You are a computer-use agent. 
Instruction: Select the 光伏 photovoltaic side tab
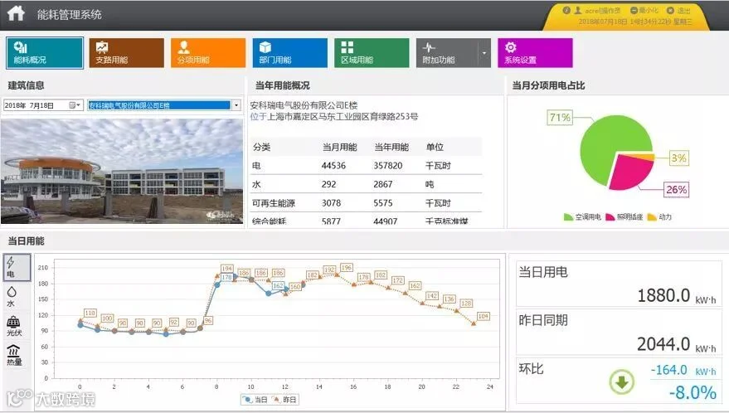(14, 326)
